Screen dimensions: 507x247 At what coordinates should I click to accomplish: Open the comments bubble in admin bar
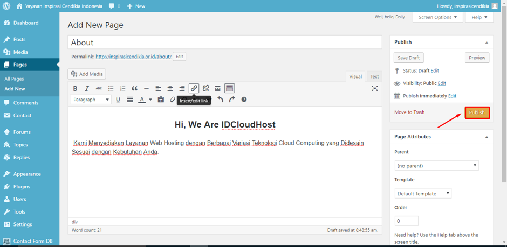114,6
